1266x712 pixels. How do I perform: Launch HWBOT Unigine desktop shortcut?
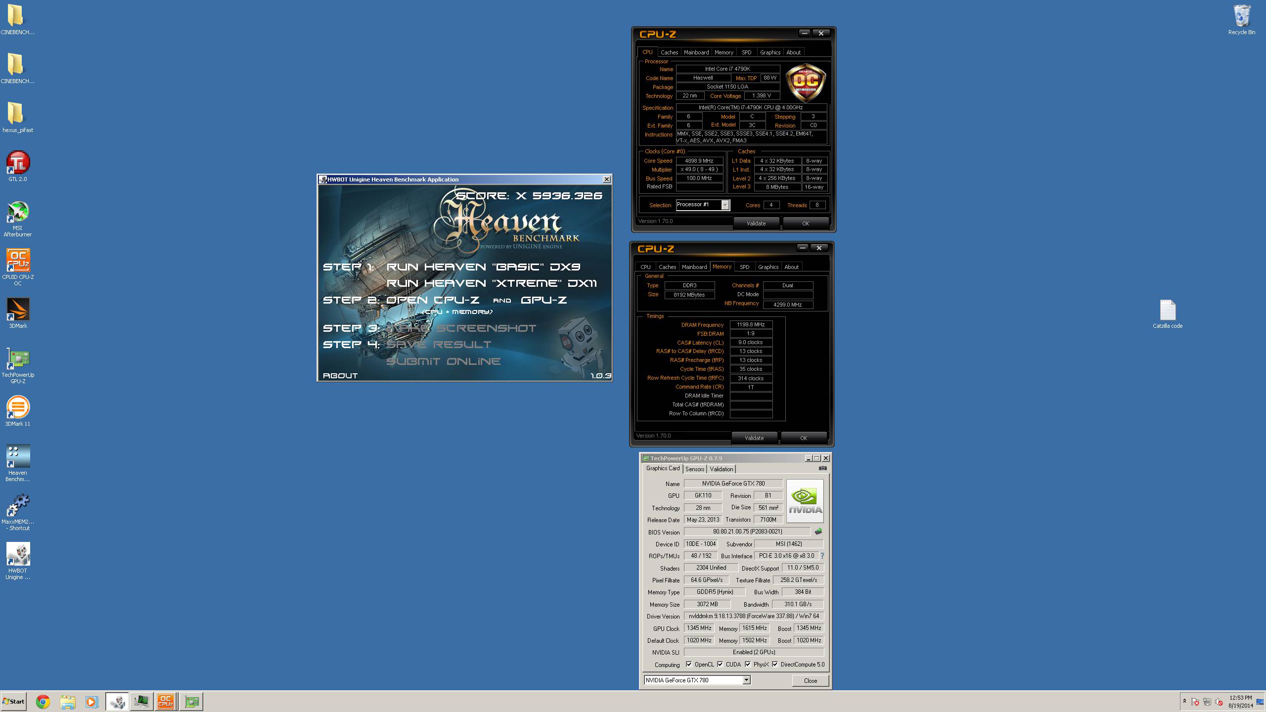[x=18, y=561]
